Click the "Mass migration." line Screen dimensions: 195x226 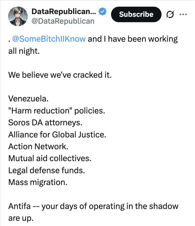[x=38, y=182]
